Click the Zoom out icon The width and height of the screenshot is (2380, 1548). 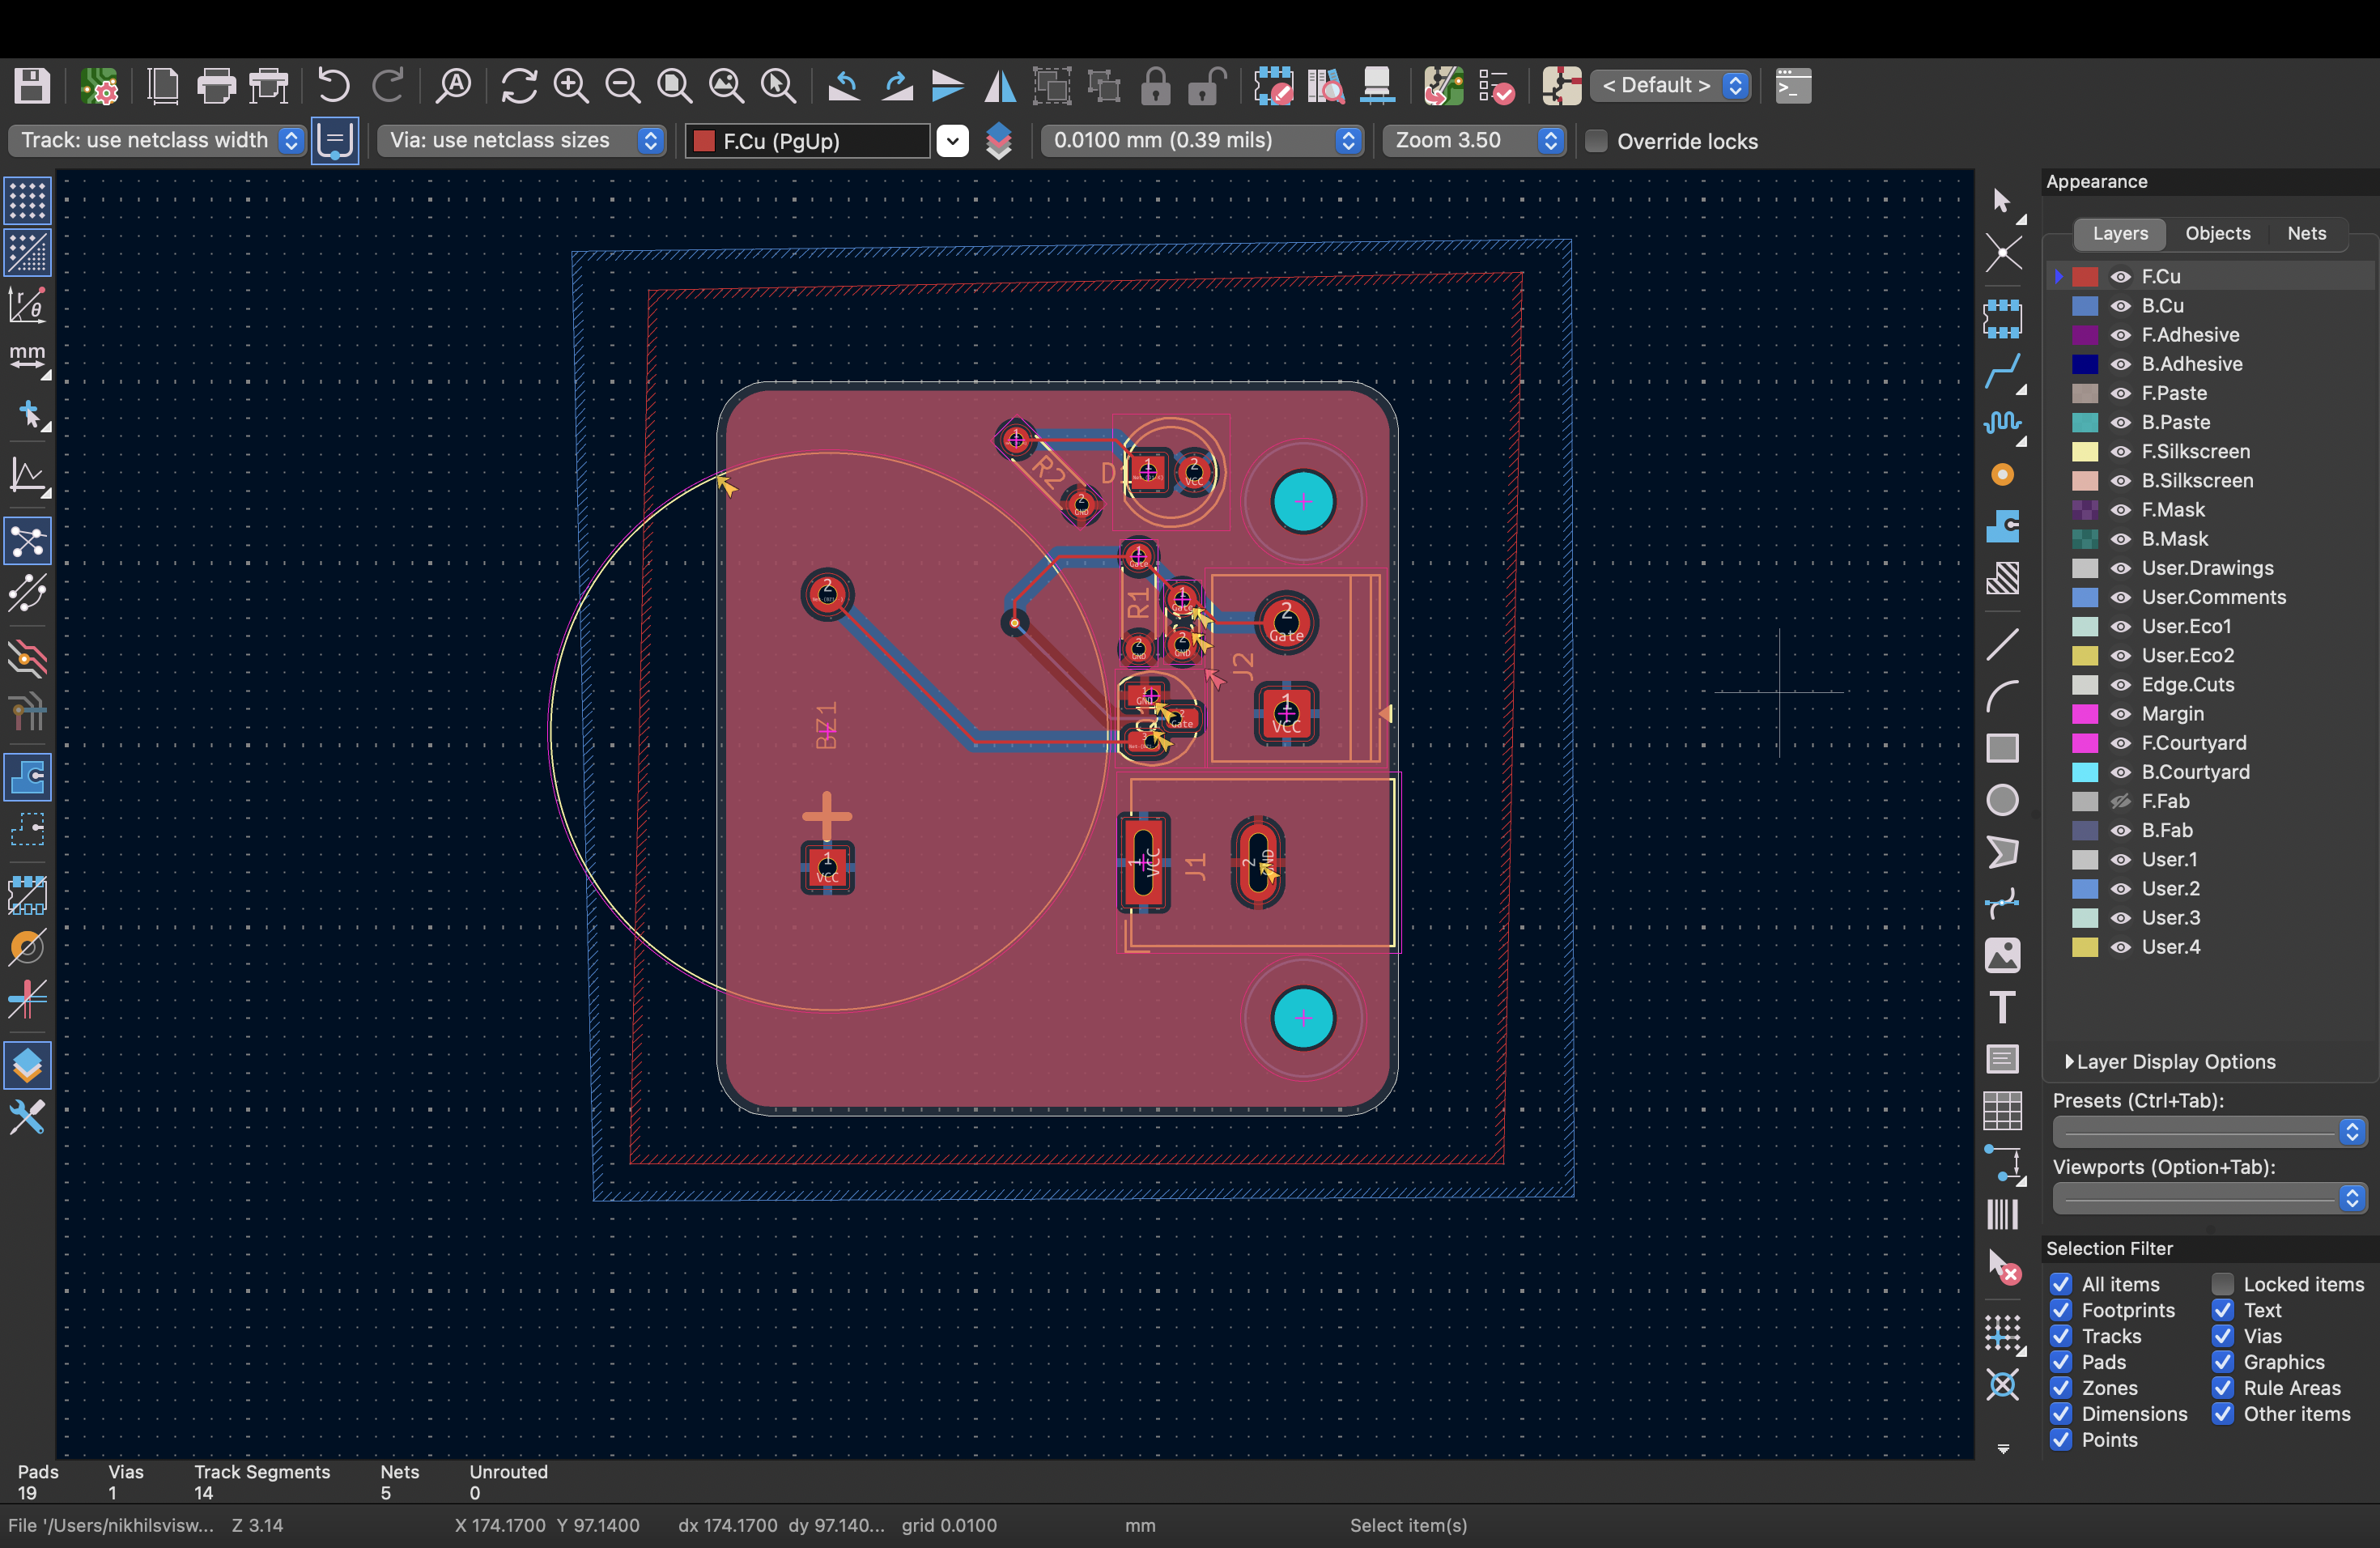pos(623,86)
